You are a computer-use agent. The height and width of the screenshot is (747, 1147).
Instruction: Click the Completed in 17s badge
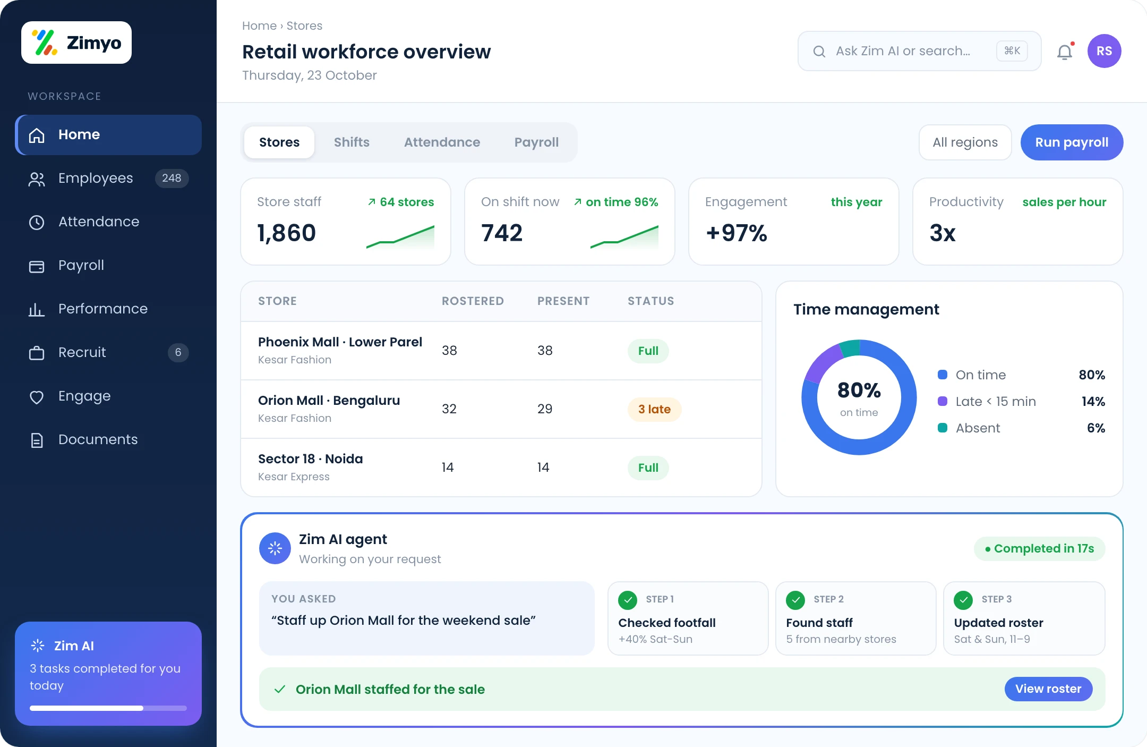click(1039, 549)
